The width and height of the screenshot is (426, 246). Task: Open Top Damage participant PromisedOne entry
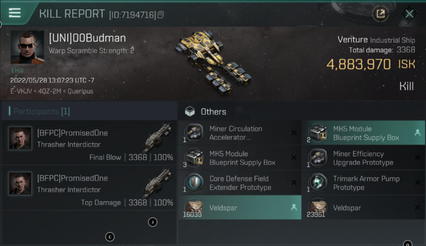click(89, 188)
